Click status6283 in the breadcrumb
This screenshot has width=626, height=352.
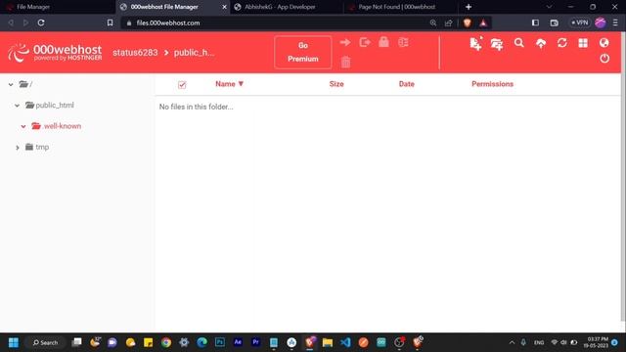point(135,53)
